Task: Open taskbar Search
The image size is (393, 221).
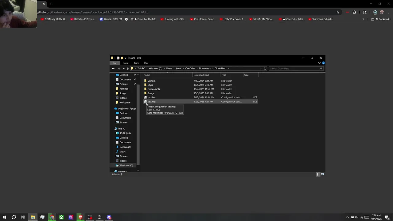Action: 14,217
